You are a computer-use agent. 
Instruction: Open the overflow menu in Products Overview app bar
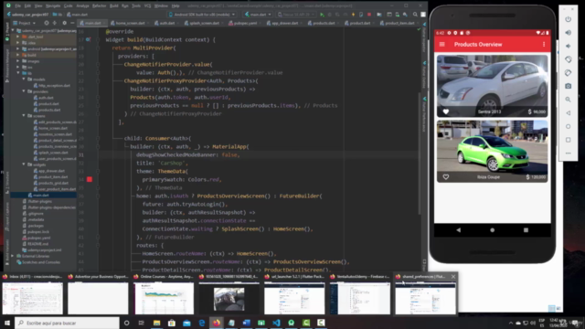tap(544, 45)
